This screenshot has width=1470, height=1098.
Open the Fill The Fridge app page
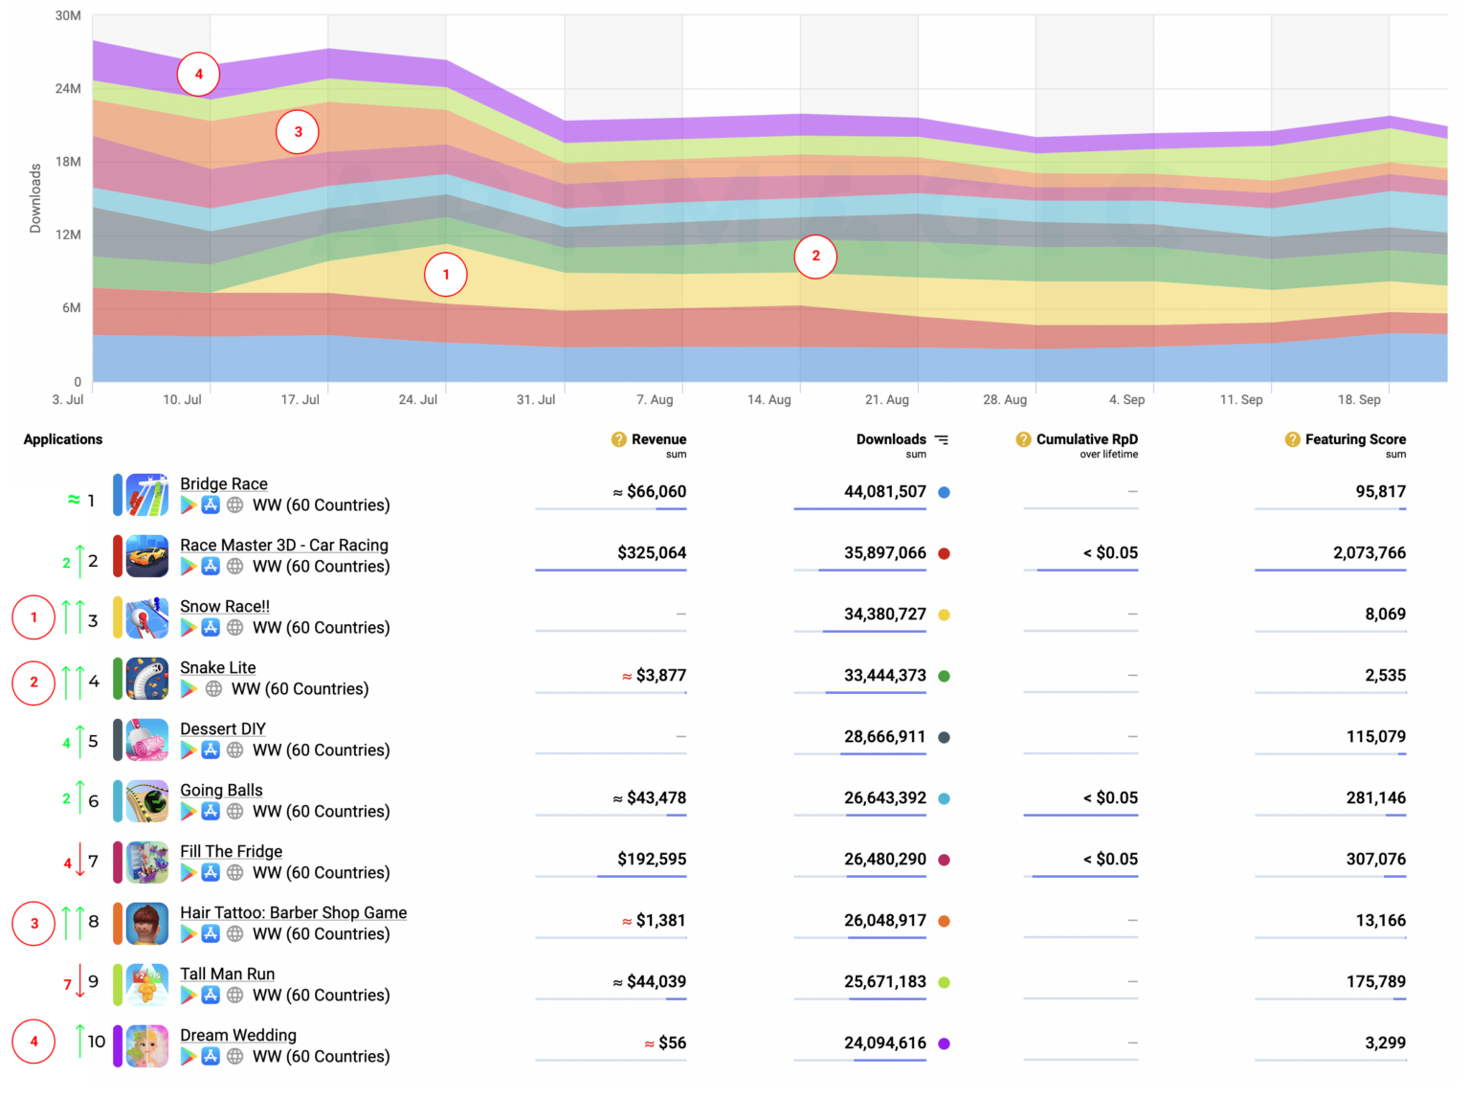click(231, 851)
